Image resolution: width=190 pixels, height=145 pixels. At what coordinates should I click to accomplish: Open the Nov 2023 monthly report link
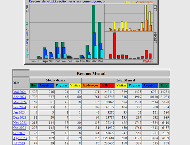[x=20, y=123]
